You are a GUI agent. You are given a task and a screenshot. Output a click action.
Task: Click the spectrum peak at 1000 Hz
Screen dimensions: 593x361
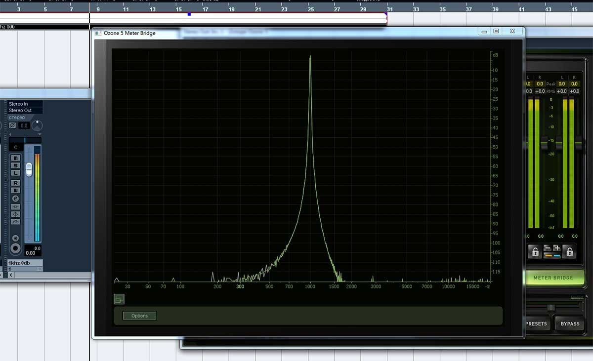pos(310,57)
